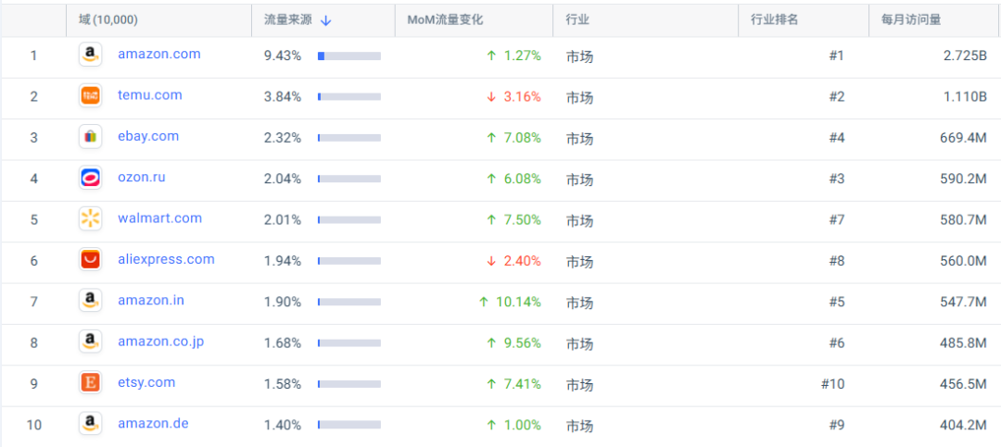
Task: Click the amazon.de logo icon
Action: coord(90,424)
